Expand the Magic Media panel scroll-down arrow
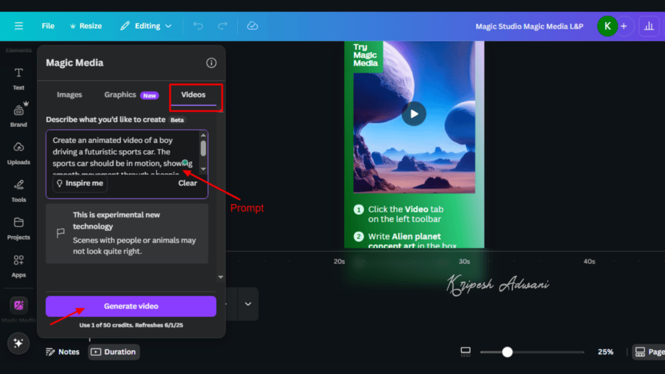The image size is (665, 374). [221, 275]
